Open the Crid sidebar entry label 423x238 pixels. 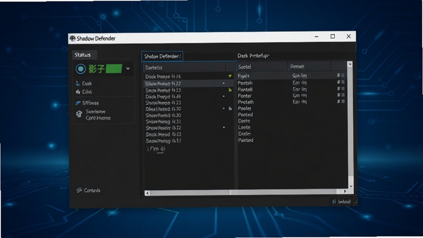coord(87,92)
